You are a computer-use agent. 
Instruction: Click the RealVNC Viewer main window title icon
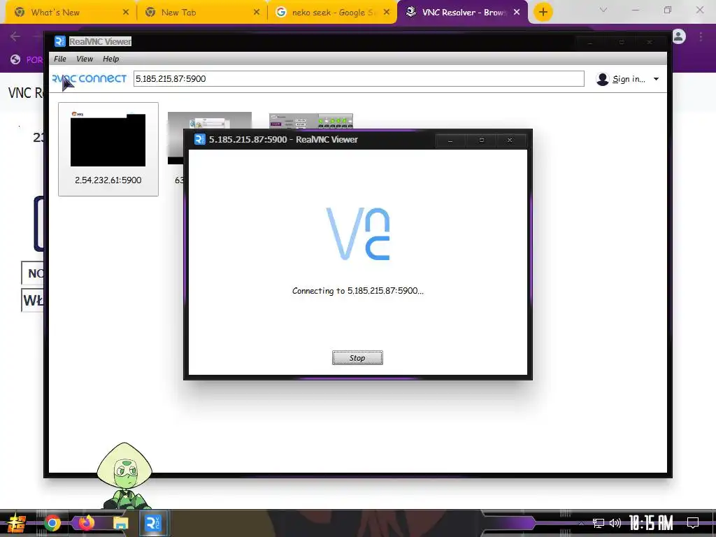click(60, 41)
